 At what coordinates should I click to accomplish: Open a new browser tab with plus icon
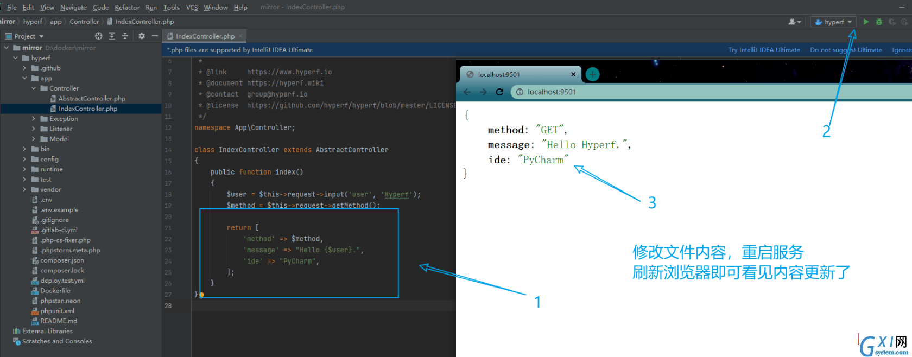[x=593, y=74]
